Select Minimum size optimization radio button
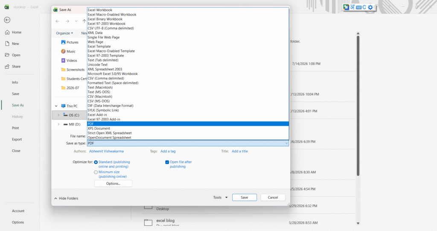 96,172
